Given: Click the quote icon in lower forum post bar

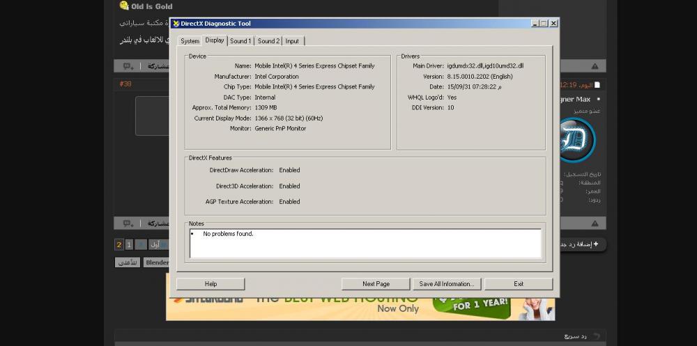Looking at the screenshot, I should point(128,223).
